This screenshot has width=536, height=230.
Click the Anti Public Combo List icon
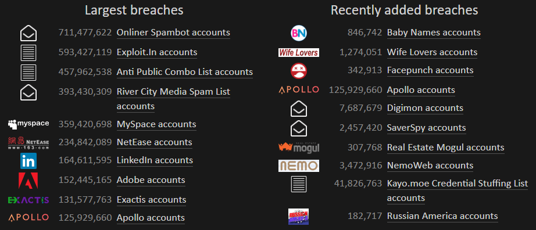[x=28, y=73]
